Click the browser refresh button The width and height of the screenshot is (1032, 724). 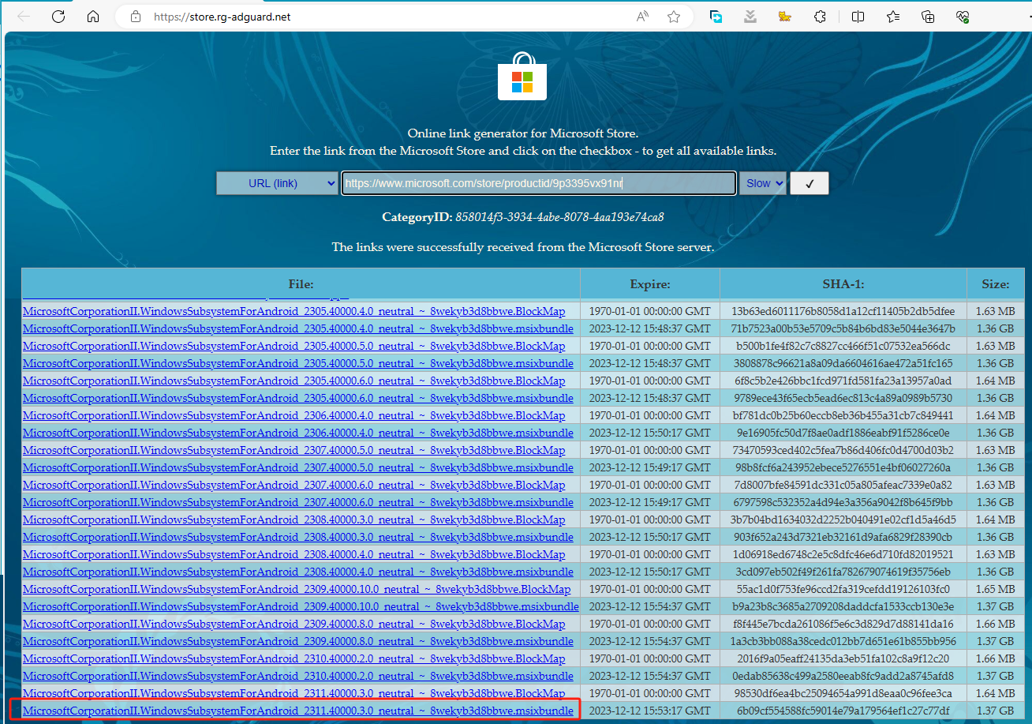pyautogui.click(x=58, y=17)
